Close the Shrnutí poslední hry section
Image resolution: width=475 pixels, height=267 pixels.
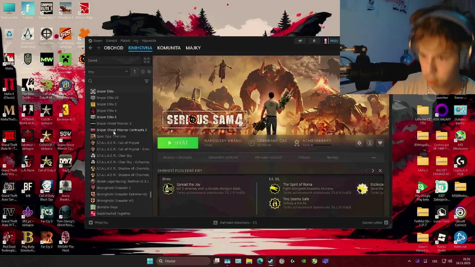[380, 171]
